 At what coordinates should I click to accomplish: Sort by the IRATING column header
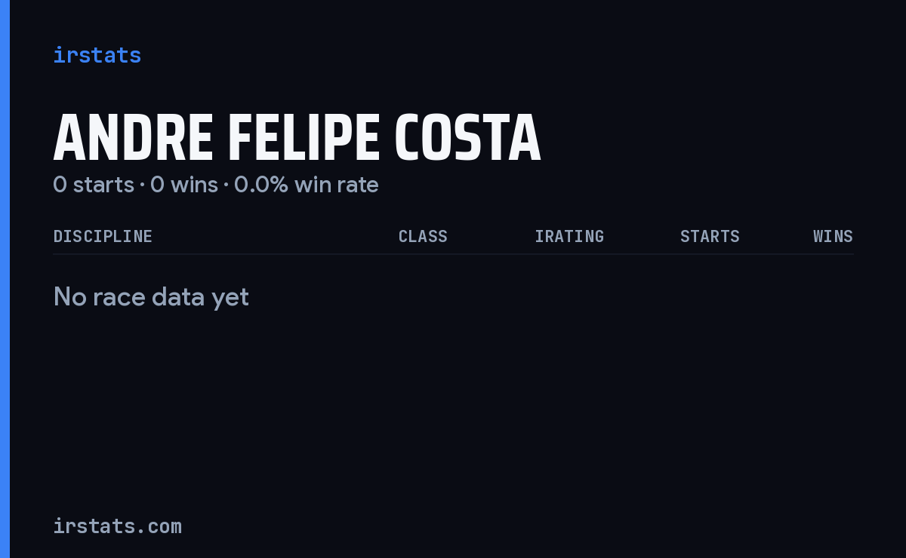569,237
